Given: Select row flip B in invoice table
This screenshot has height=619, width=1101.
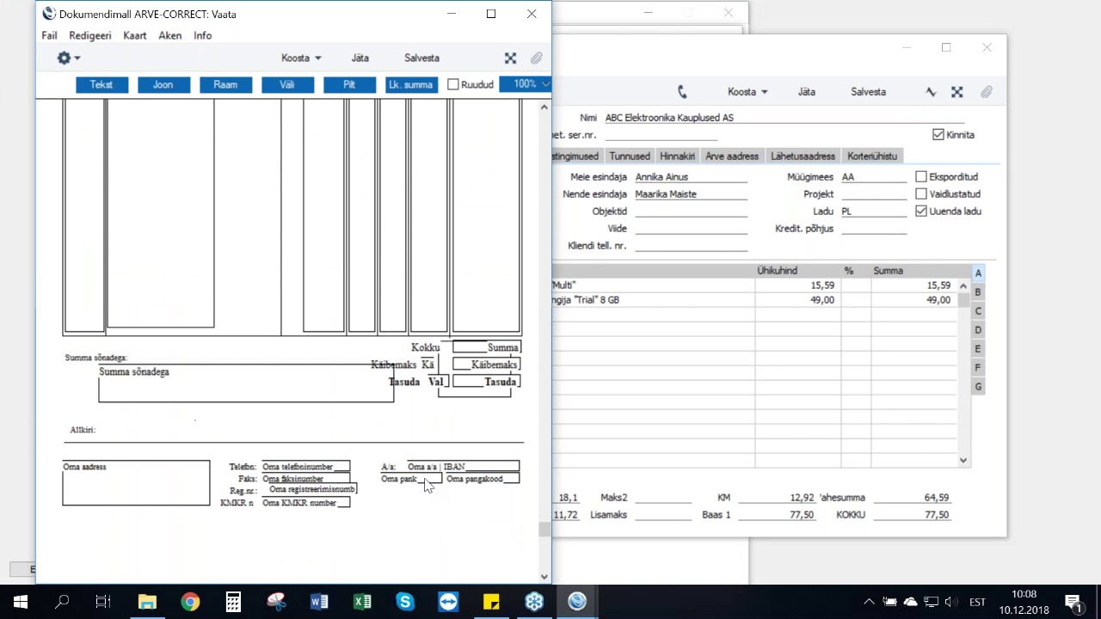Looking at the screenshot, I should [x=978, y=292].
